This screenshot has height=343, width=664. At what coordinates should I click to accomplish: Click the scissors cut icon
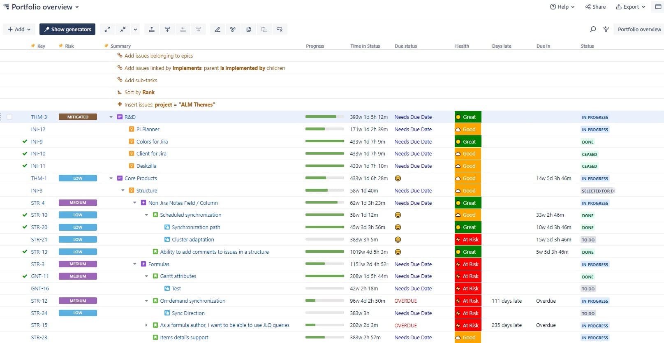pyautogui.click(x=233, y=29)
